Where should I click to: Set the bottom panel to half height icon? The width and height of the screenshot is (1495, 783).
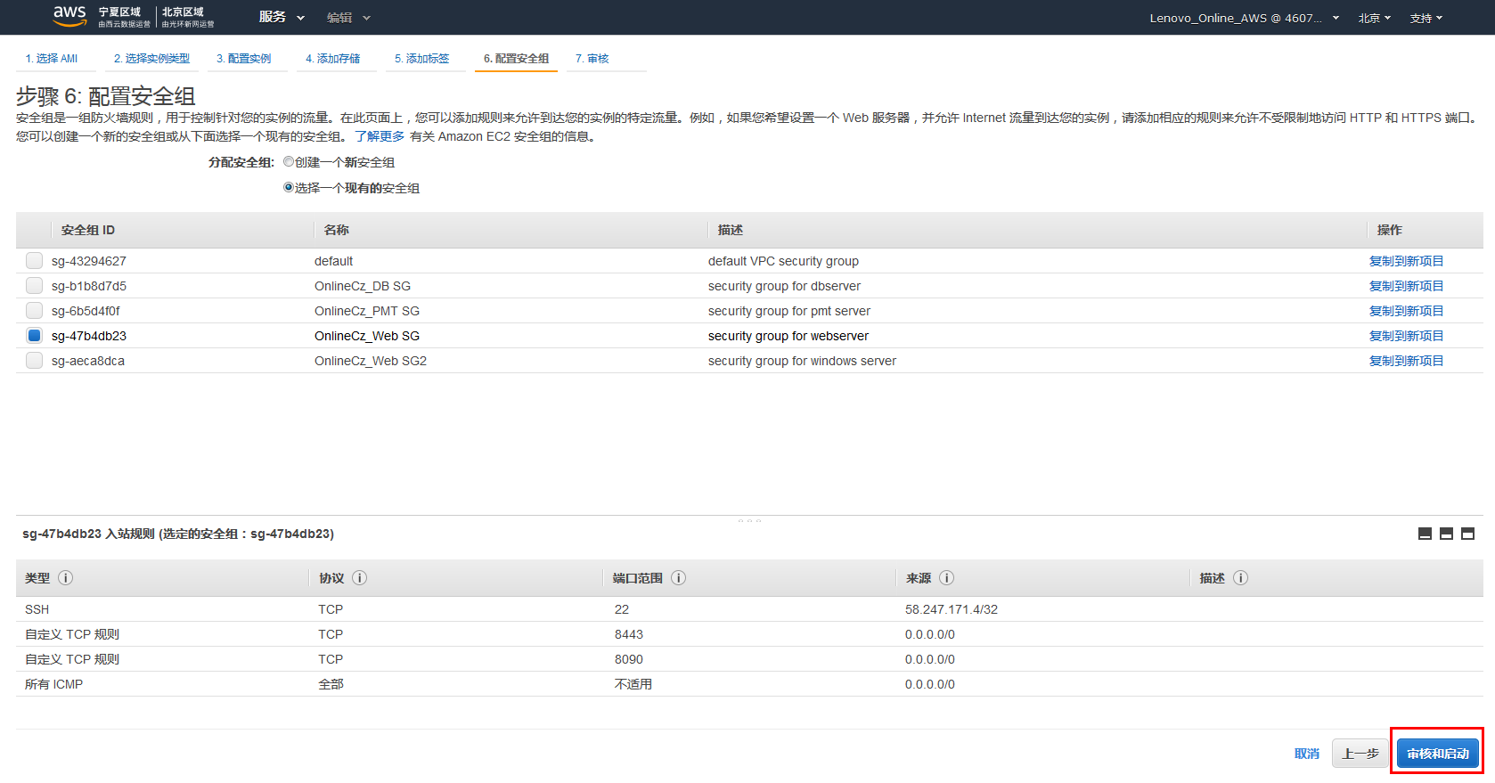[x=1446, y=534]
